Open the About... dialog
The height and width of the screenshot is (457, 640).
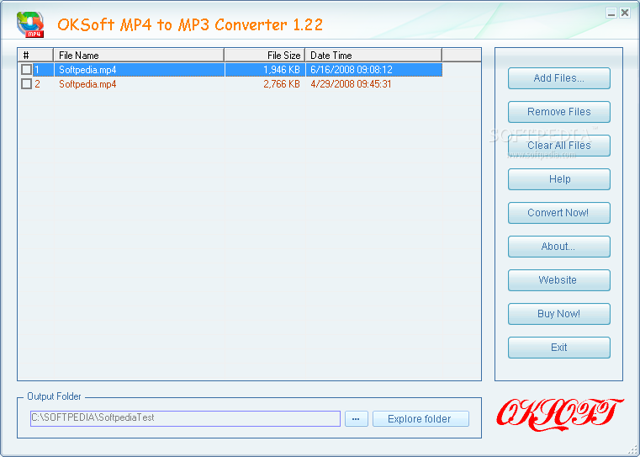[558, 247]
